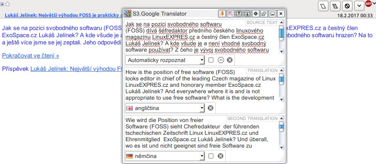376x164 pixels.
Task: Click the TRANSLATION label
Action: [263, 70]
